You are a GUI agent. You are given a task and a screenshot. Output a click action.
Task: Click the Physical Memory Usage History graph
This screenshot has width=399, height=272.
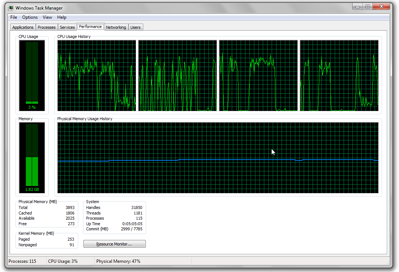coord(218,158)
